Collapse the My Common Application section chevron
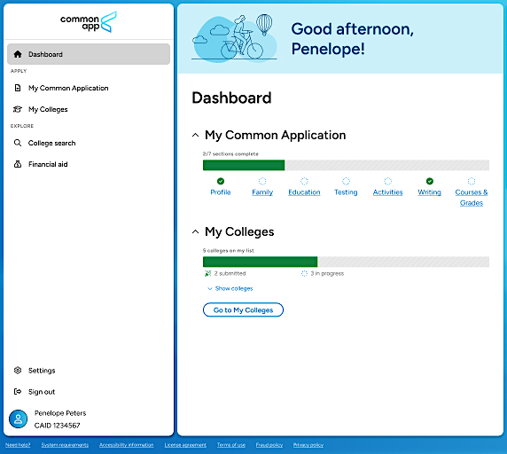The image size is (507, 454). click(x=195, y=135)
